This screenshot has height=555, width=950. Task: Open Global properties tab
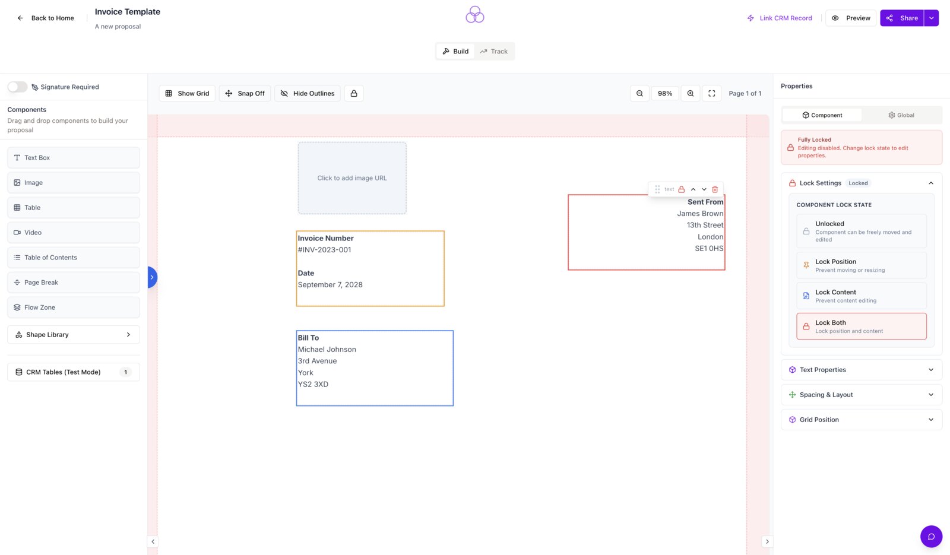[x=901, y=115]
